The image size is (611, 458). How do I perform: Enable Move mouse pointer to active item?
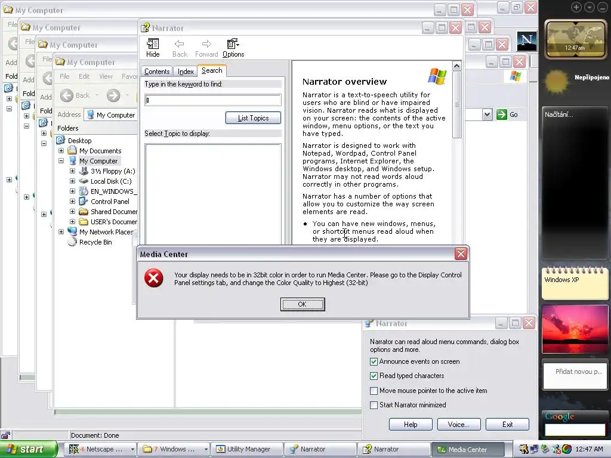[374, 391]
